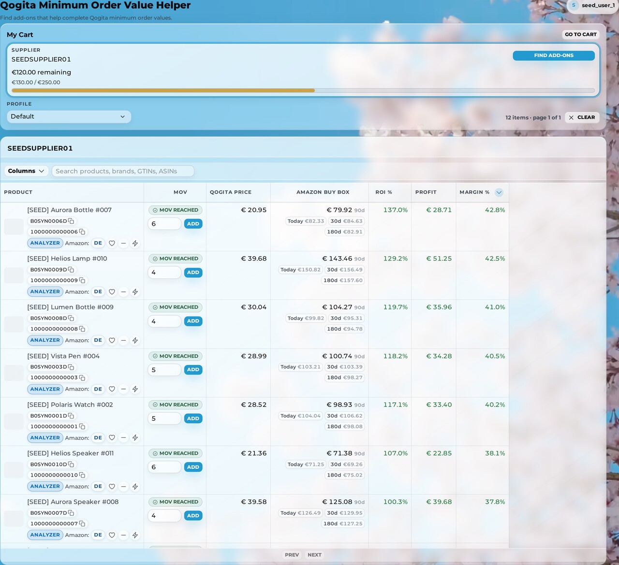Screen dimensions: 619x565
Task: Clear the results with Clear button
Action: click(582, 117)
